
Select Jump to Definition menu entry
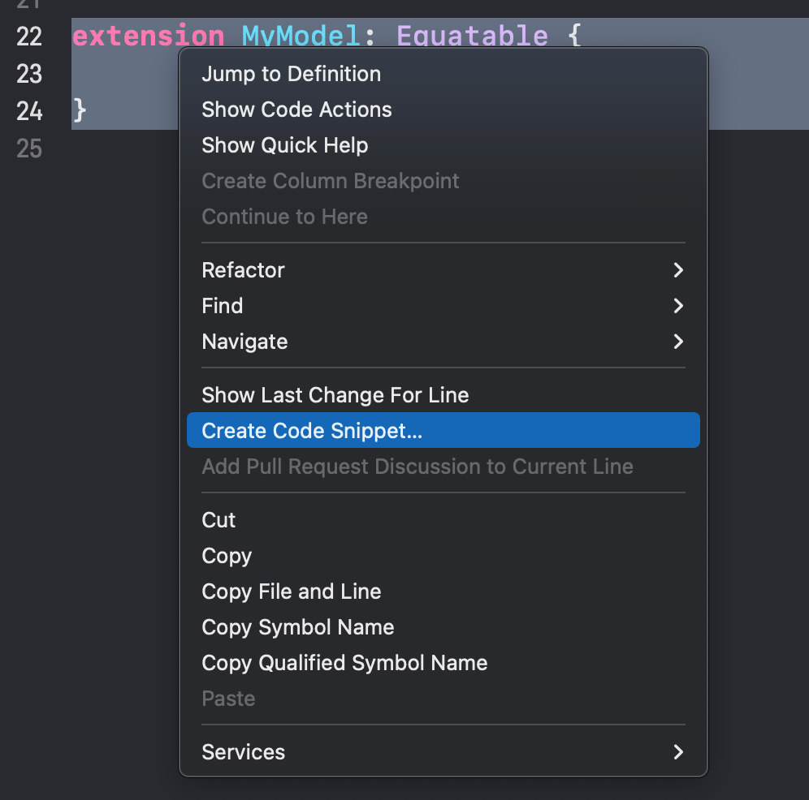(x=443, y=74)
